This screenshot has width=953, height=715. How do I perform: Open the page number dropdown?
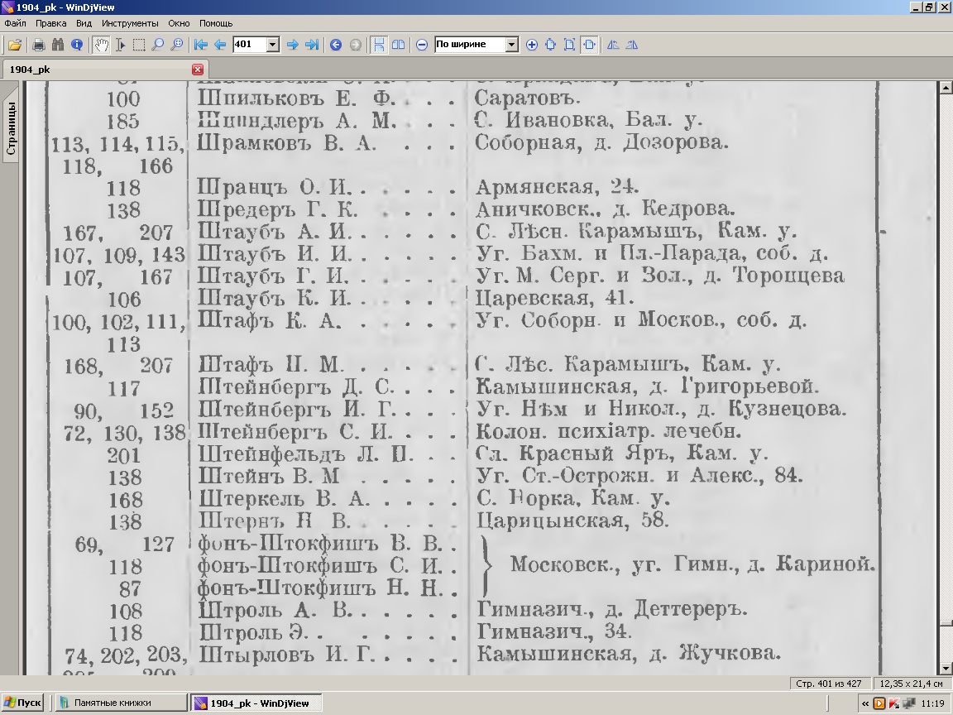273,45
